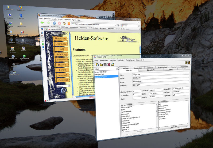This screenshot has height=148, width=213.
Task: Open helden.jar file icon on desktop
Action: 24,49
